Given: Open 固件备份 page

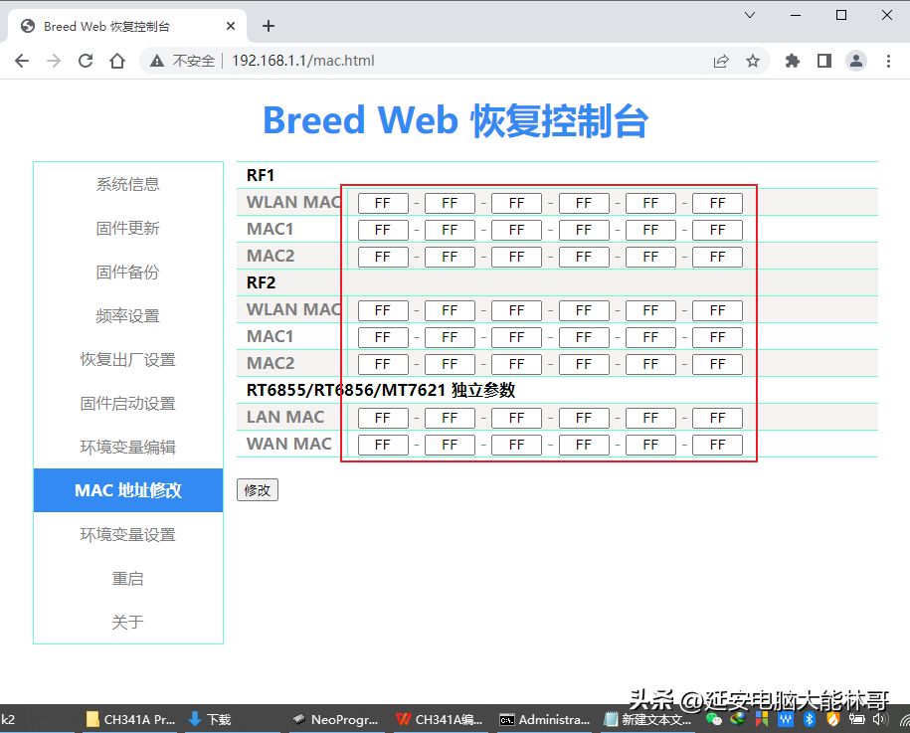Looking at the screenshot, I should [x=127, y=272].
